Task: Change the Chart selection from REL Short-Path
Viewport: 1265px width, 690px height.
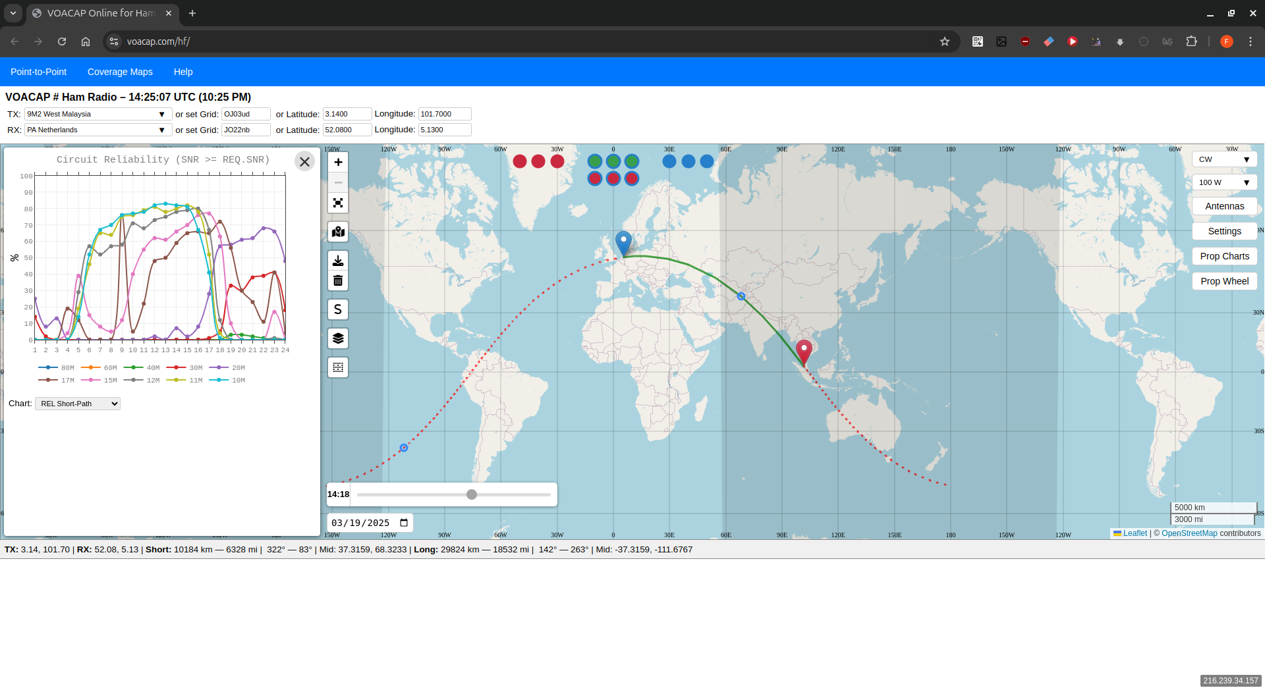Action: (77, 403)
